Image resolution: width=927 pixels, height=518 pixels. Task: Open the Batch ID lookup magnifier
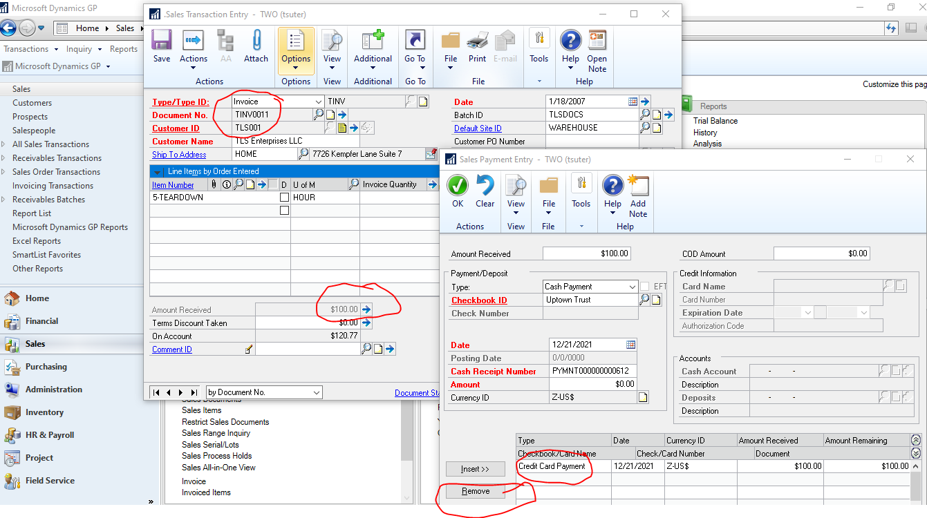[x=644, y=115]
